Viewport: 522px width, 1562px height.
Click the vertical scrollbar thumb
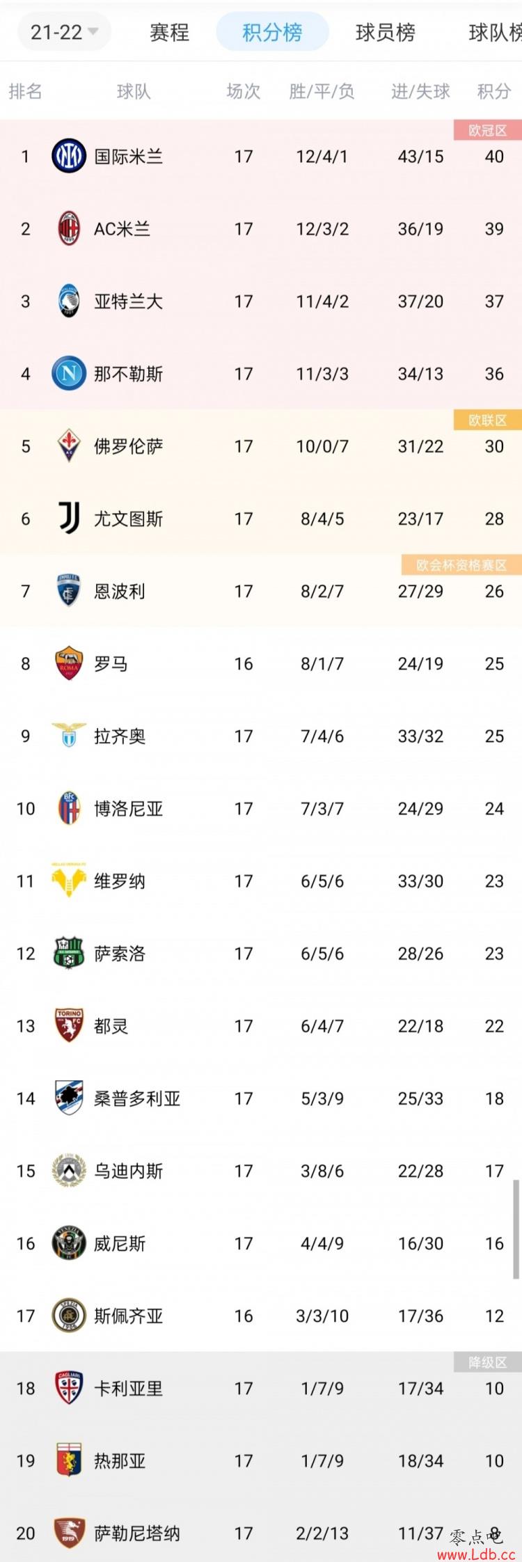(516, 1229)
